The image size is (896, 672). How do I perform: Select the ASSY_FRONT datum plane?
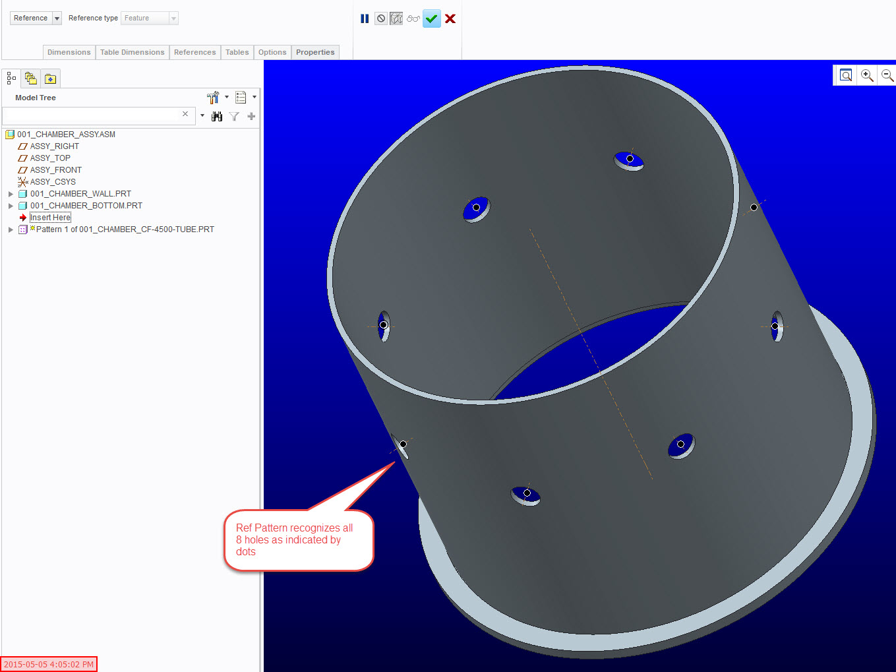[x=55, y=170]
